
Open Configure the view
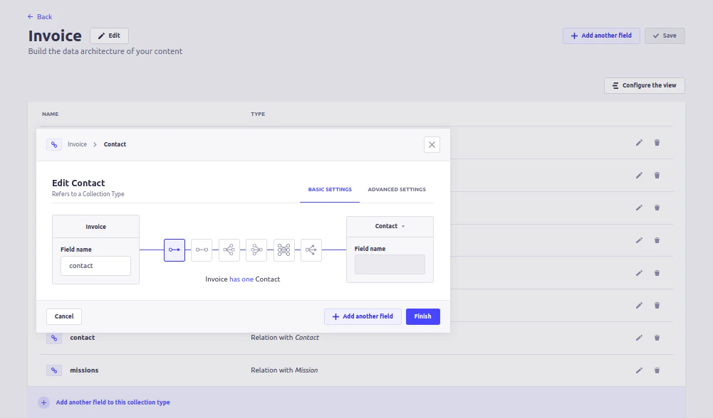tap(644, 85)
